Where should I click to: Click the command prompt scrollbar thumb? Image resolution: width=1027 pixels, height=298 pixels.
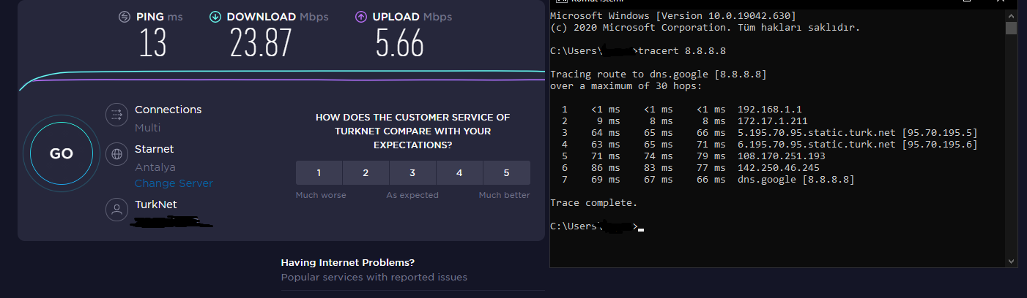coord(1011,28)
